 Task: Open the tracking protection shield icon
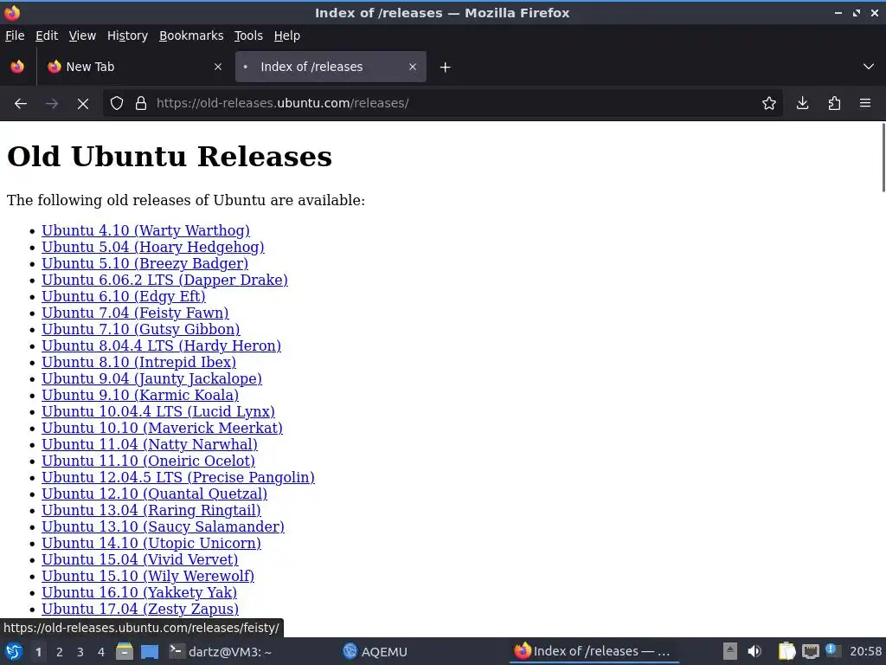coord(117,104)
